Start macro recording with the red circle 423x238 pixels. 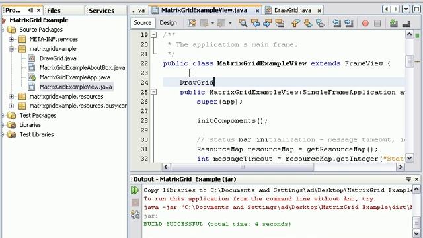click(x=365, y=24)
